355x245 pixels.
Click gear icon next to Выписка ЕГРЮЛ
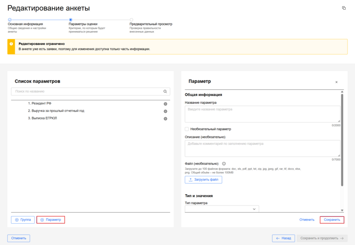coord(165,119)
